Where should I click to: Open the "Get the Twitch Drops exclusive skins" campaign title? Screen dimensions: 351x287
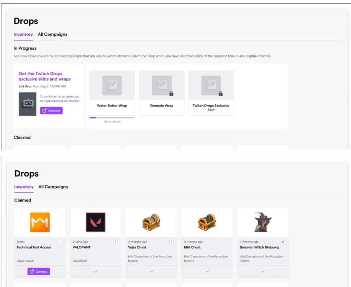point(45,76)
